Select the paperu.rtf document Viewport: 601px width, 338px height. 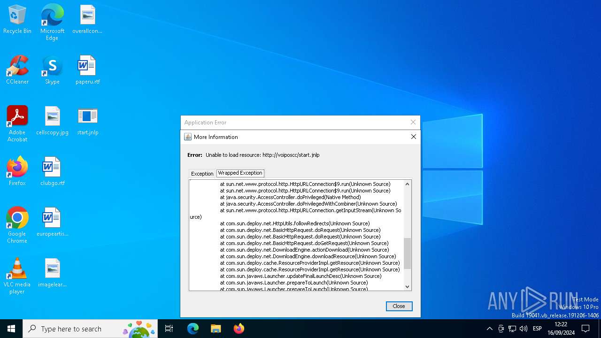point(87,70)
